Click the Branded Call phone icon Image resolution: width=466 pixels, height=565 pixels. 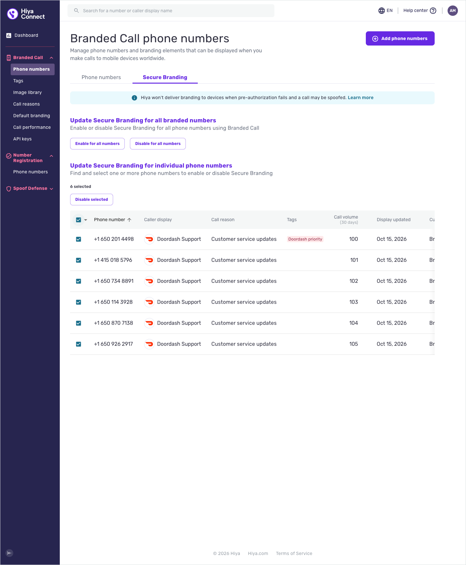9,58
